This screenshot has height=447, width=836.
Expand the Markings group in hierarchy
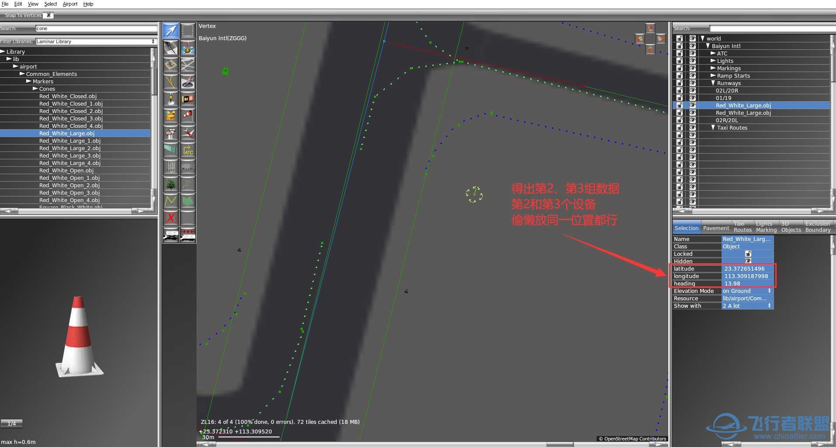[x=713, y=68]
